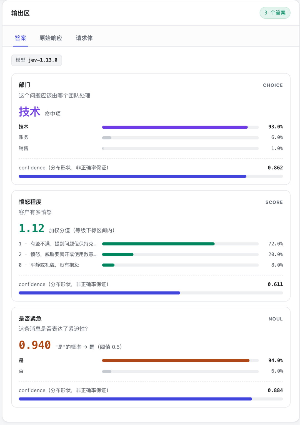The height and width of the screenshot is (425, 300).
Task: Click the text 客户有多愤怒
Action: point(35,212)
